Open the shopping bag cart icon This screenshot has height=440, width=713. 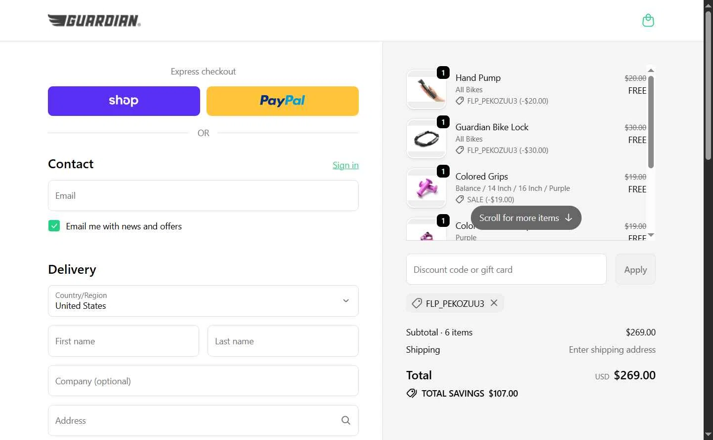(648, 21)
